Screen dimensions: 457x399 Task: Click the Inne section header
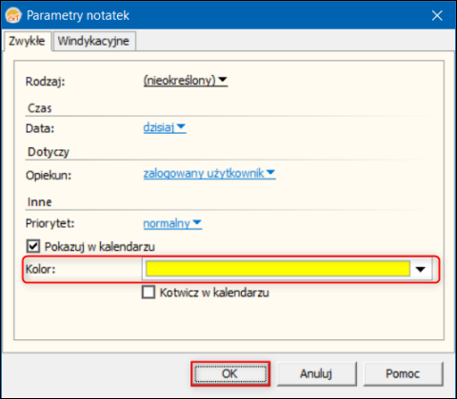[x=40, y=202]
